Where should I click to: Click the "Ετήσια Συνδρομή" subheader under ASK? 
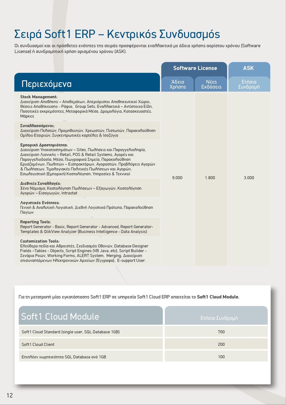[x=249, y=84]
